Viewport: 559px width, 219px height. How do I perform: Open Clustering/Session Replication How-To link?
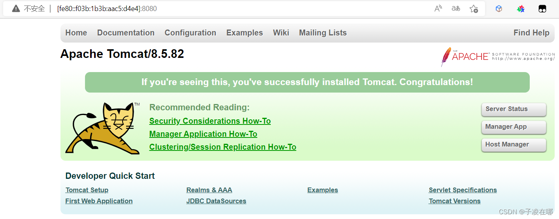pos(223,147)
